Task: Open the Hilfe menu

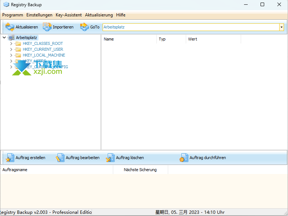Action: tap(121, 15)
